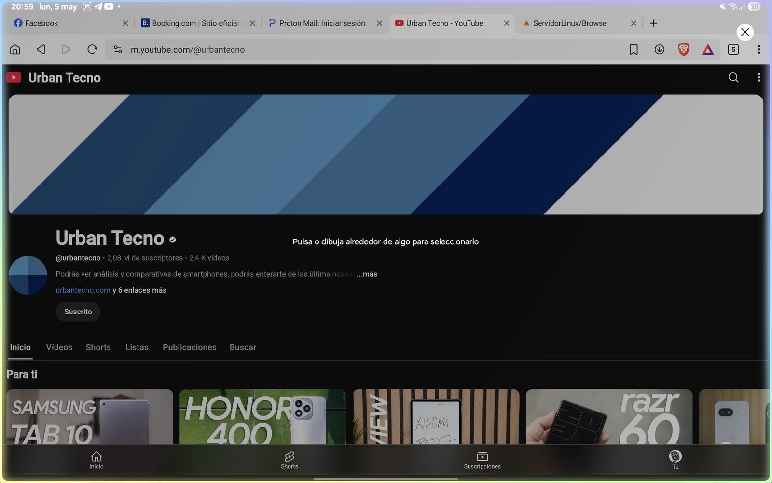
Task: Switch to the Vídeos channel tab
Action: pos(59,347)
